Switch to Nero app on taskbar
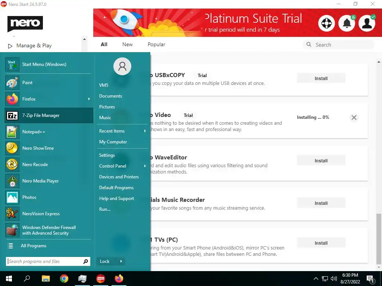The width and height of the screenshot is (382, 286). 101,279
